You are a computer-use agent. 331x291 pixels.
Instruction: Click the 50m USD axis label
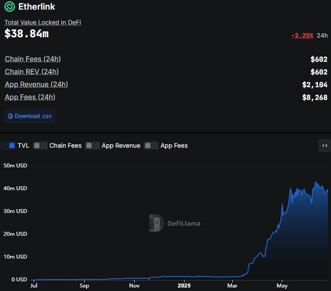[15, 166]
